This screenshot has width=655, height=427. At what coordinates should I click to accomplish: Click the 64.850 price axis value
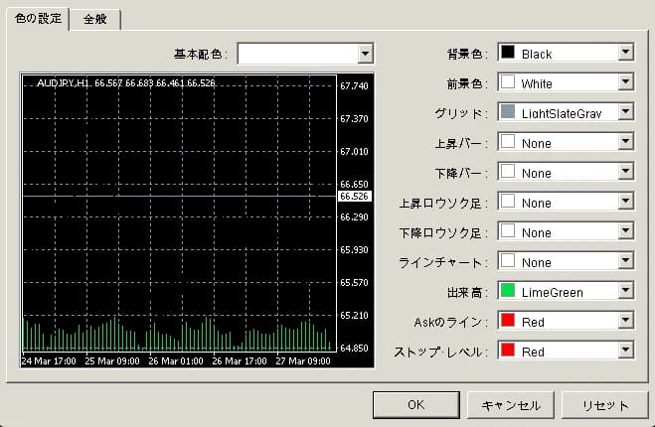click(354, 349)
